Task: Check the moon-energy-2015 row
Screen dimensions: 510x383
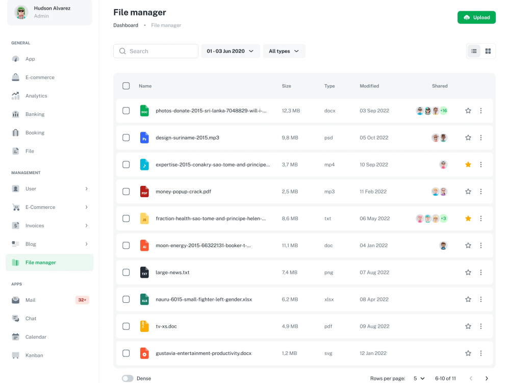Action: pyautogui.click(x=126, y=246)
